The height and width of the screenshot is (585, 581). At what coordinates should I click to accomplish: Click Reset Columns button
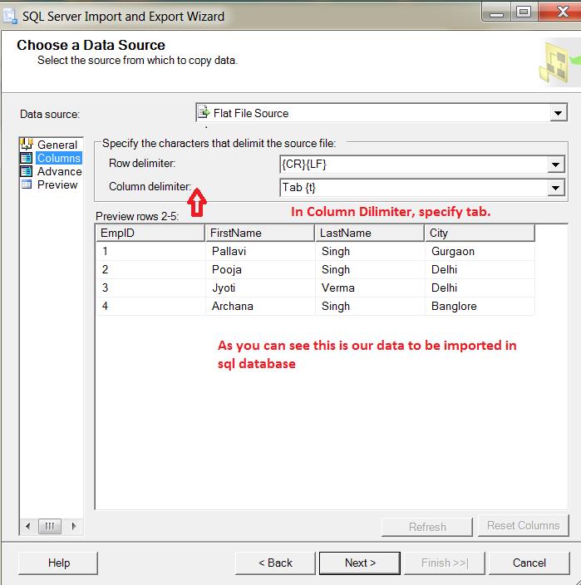(x=523, y=525)
